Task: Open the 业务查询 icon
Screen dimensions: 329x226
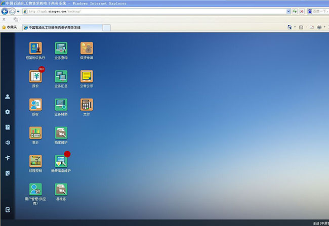Action: coord(61,49)
